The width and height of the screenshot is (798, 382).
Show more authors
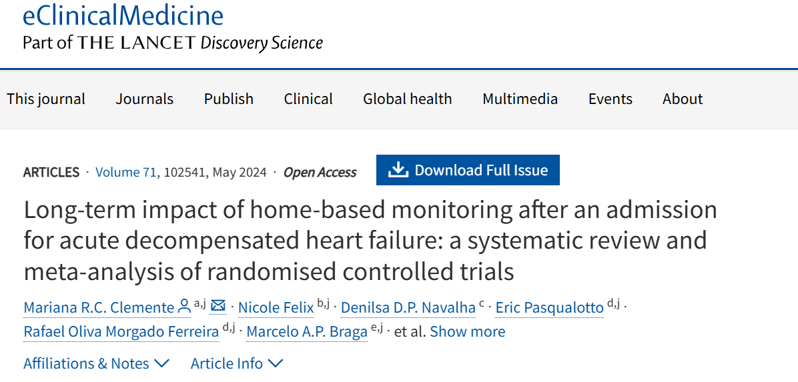467,331
